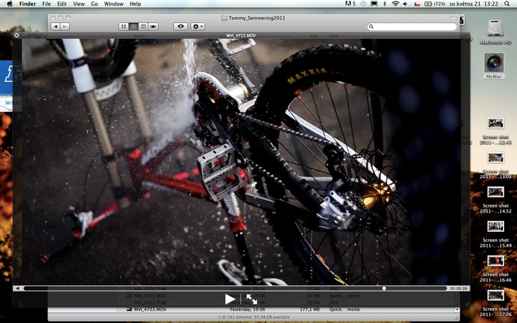Switch Finder to list view
The height and width of the screenshot is (323, 517).
134,27
